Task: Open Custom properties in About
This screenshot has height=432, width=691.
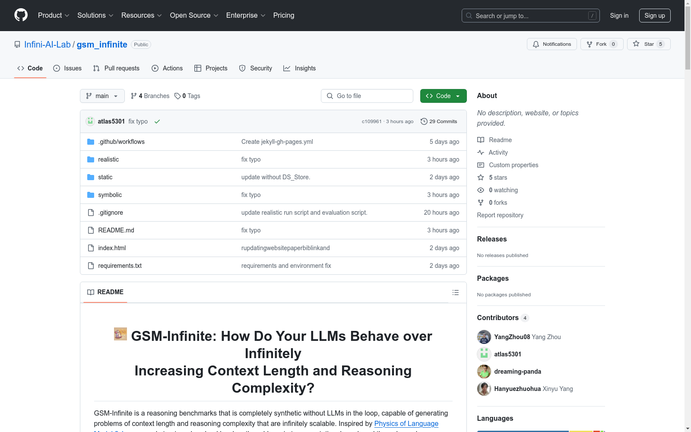Action: tap(508, 165)
